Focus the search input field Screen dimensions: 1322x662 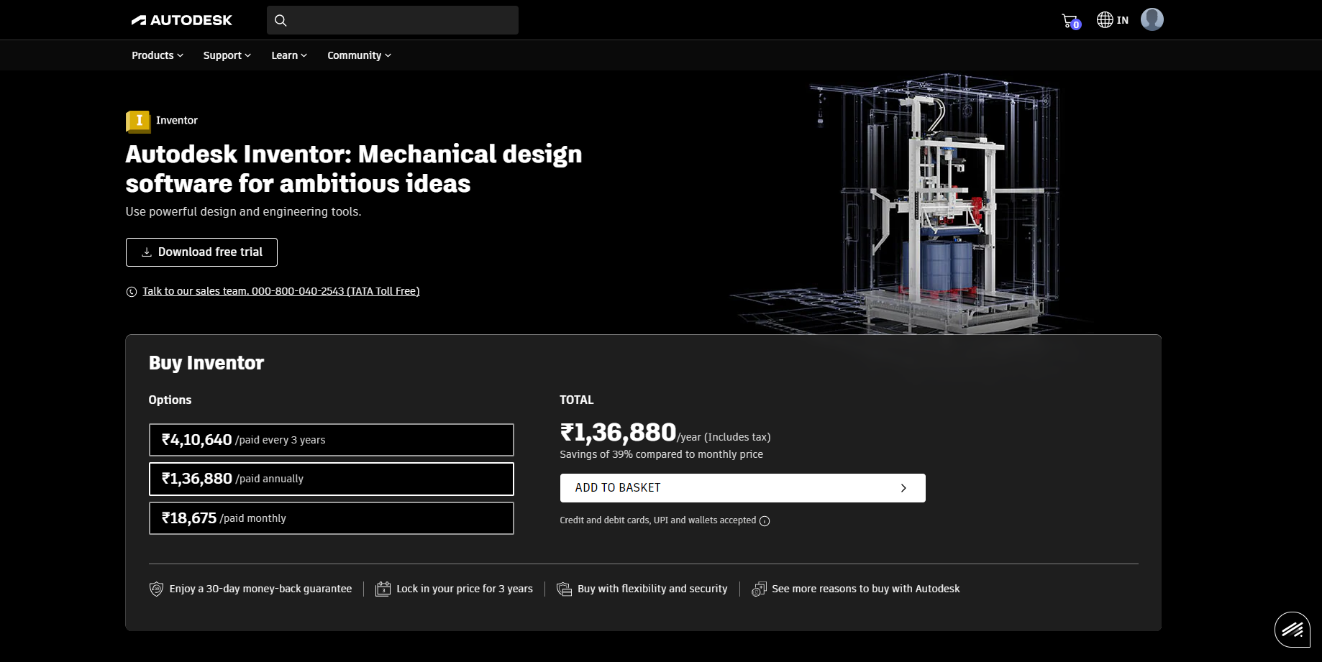[x=393, y=20]
